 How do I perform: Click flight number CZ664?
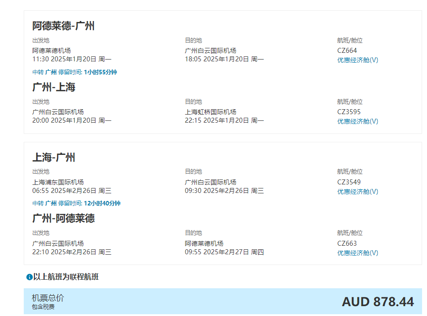[x=347, y=51]
